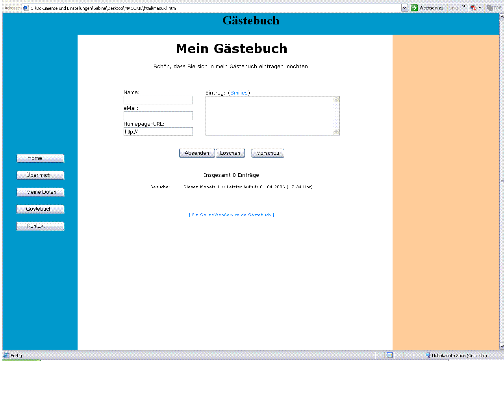Preview the entry with Vorschau
The height and width of the screenshot is (393, 504).
[268, 153]
